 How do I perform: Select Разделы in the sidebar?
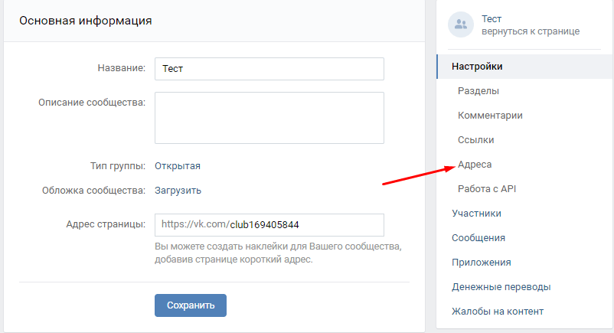(x=478, y=91)
